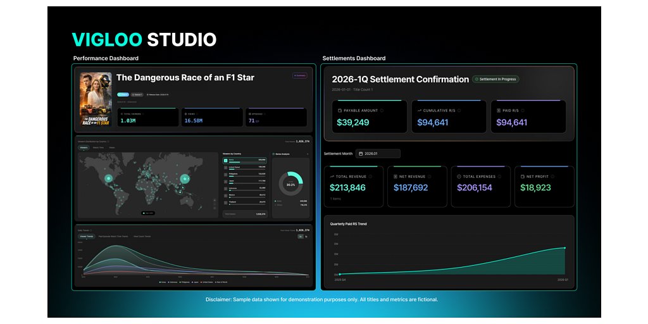Click 2026 Q1 data point on trend chart
This screenshot has height=324, width=648.
(565, 248)
